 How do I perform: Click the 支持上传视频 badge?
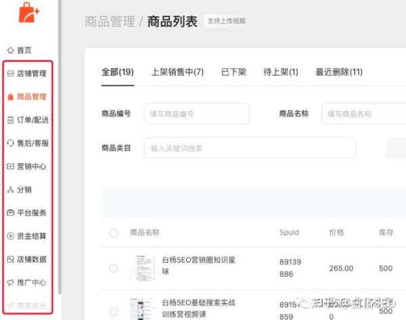pyautogui.click(x=225, y=21)
